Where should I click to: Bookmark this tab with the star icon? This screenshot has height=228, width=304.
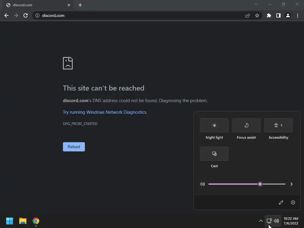(257, 15)
